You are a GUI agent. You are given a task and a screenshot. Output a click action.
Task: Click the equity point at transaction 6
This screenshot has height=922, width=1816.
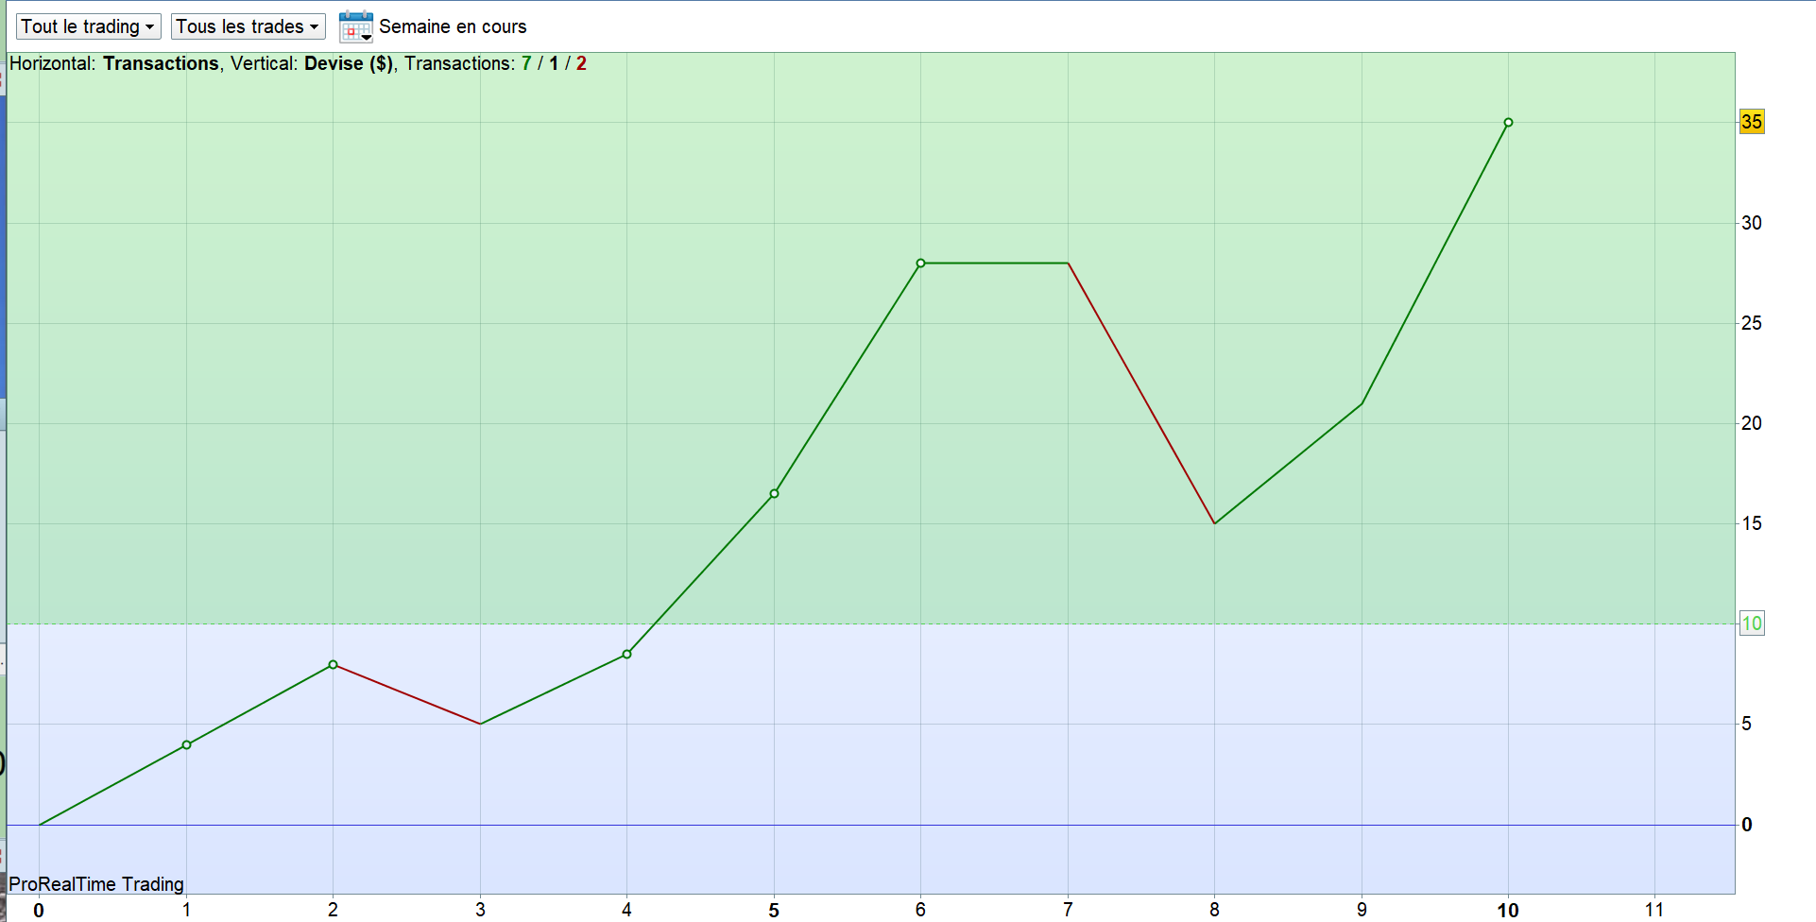tap(920, 264)
